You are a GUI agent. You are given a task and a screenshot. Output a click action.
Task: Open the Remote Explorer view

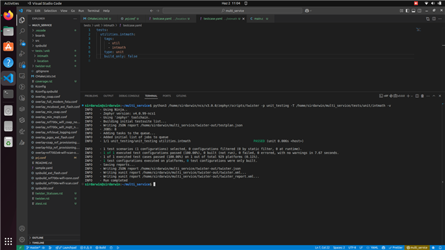point(22,76)
